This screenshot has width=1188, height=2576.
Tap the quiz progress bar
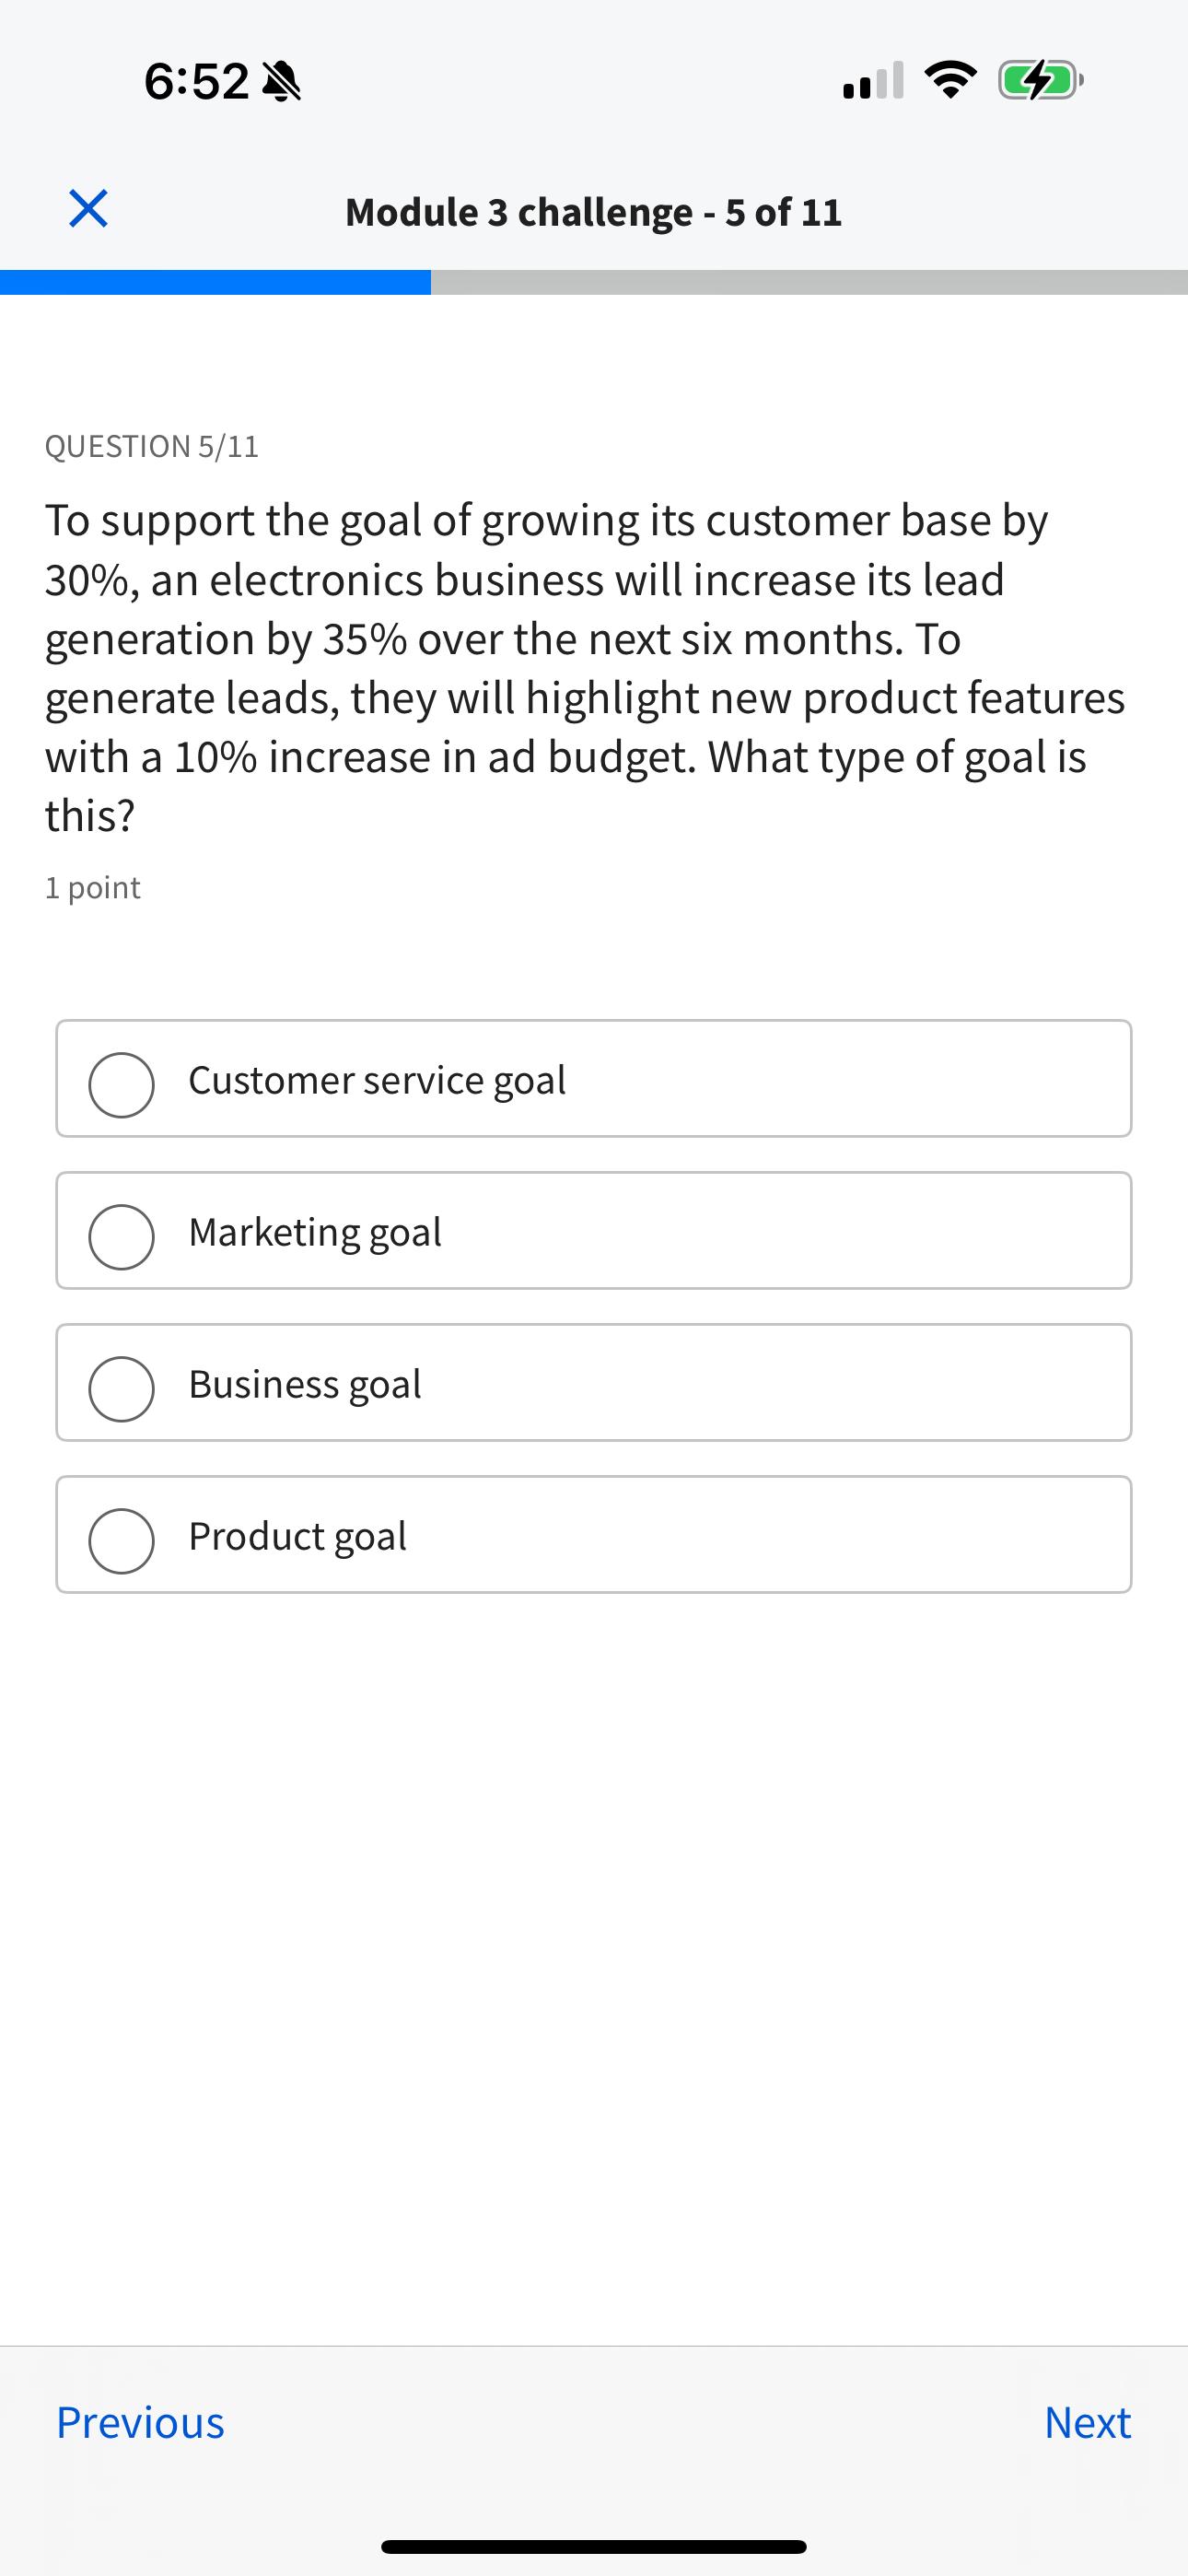pyautogui.click(x=594, y=281)
